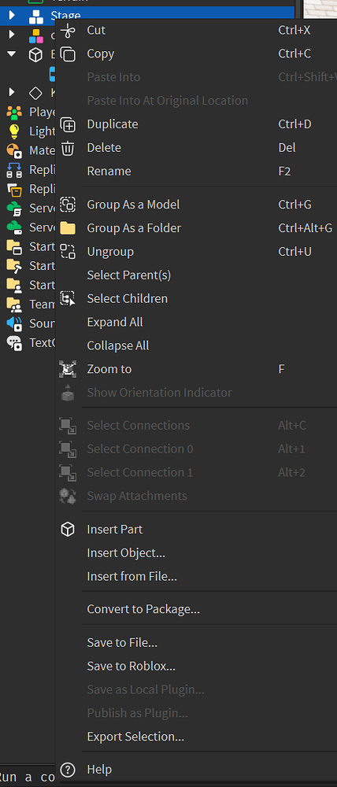
Task: Expand the item with the diamond icon
Action: (12, 92)
